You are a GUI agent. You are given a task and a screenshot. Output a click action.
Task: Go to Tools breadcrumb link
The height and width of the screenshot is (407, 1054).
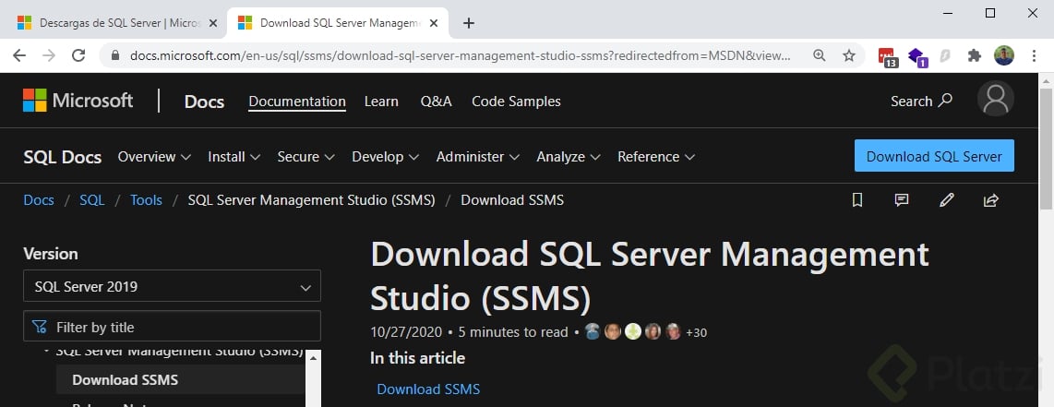point(146,200)
